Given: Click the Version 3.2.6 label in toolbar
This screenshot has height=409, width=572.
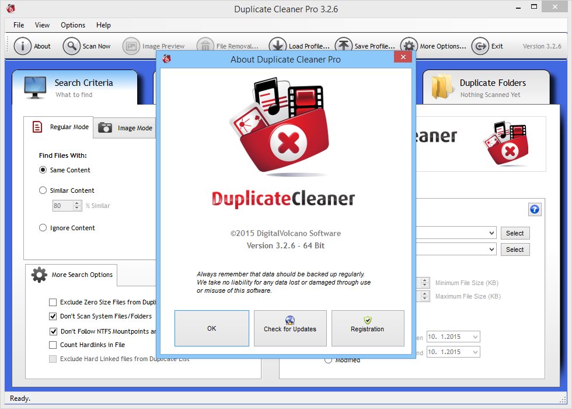Looking at the screenshot, I should pos(542,46).
